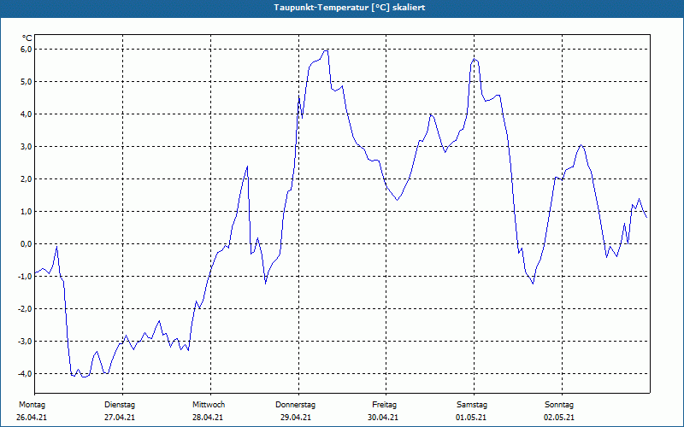Viewport: 684px width, 427px height.
Task: Click the date 29.04.21
Action: tap(296, 418)
